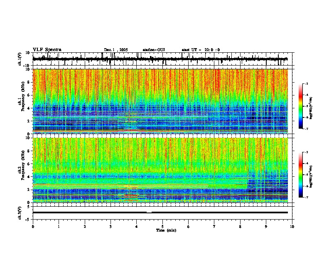This screenshot has height=254, width=329.
Task: Click the ch.1 spectrogram color scale bar
Action: point(301,106)
